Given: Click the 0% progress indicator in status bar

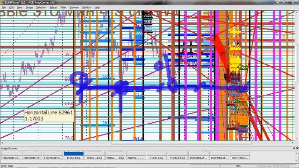Looking at the screenshot, I should (x=238, y=166).
